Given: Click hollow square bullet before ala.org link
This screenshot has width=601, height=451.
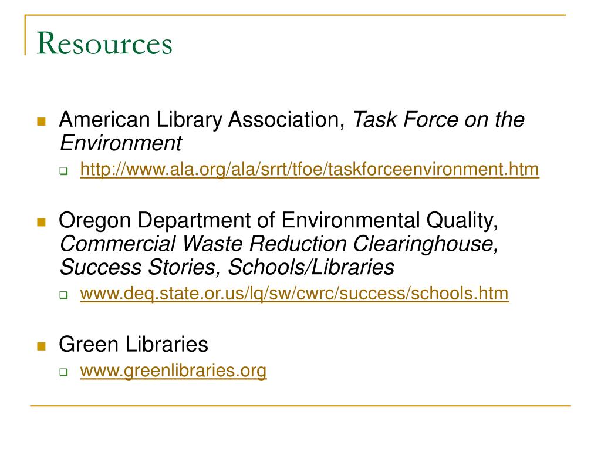Looking at the screenshot, I should (63, 171).
